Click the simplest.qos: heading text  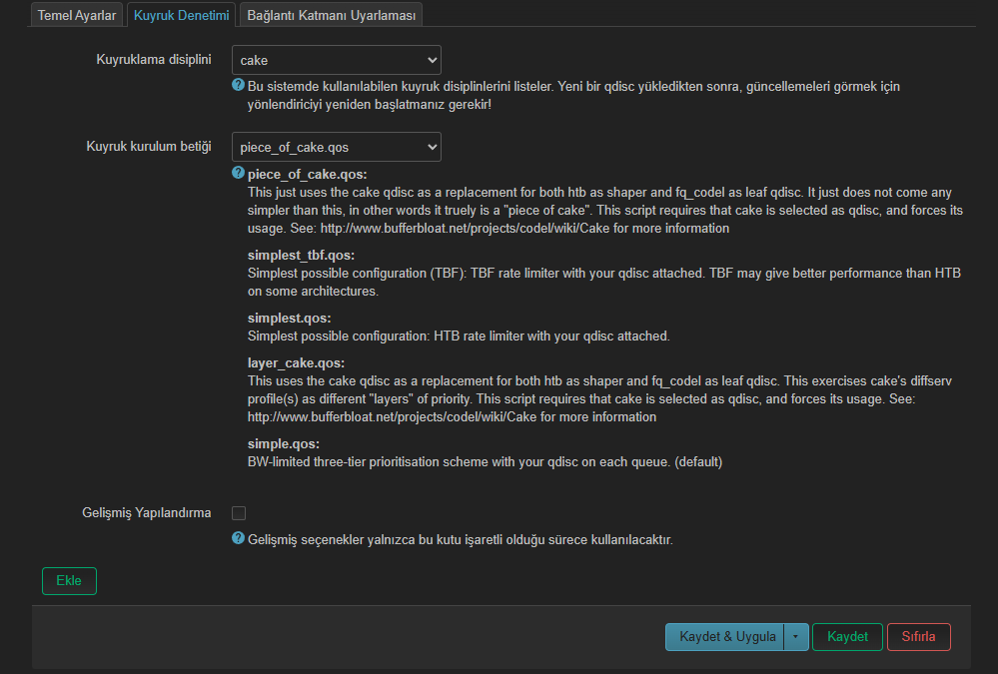click(x=289, y=319)
